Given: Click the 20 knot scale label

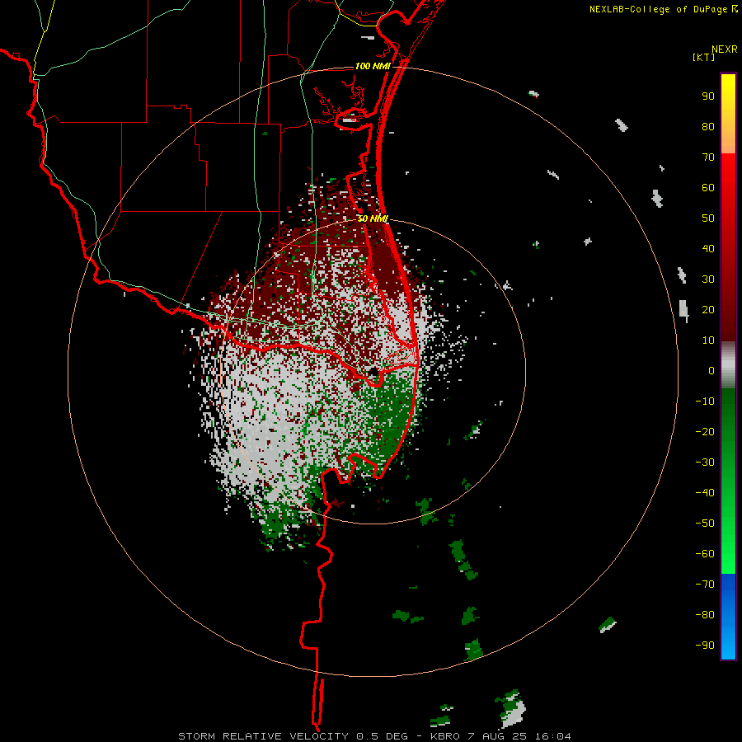Looking at the screenshot, I should tap(708, 309).
